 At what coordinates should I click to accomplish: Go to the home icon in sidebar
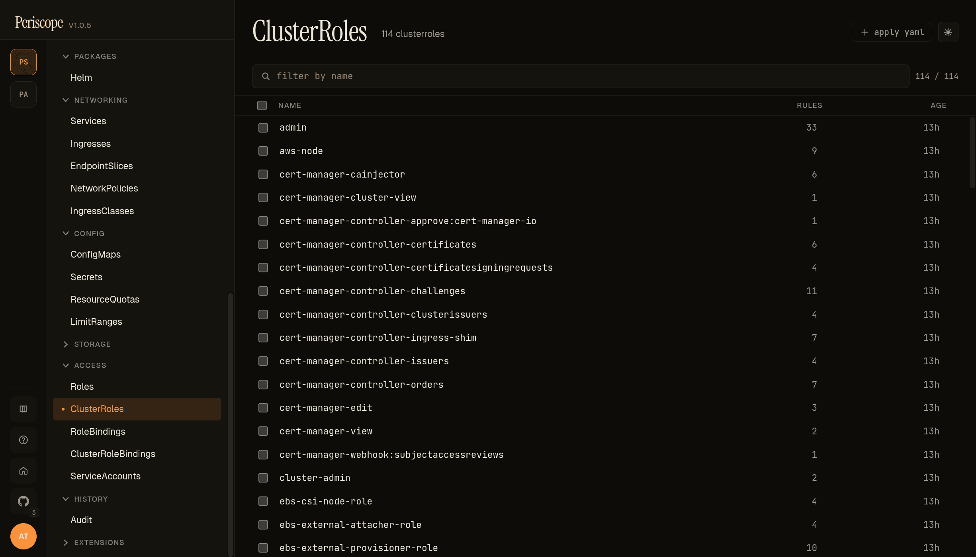(x=23, y=471)
